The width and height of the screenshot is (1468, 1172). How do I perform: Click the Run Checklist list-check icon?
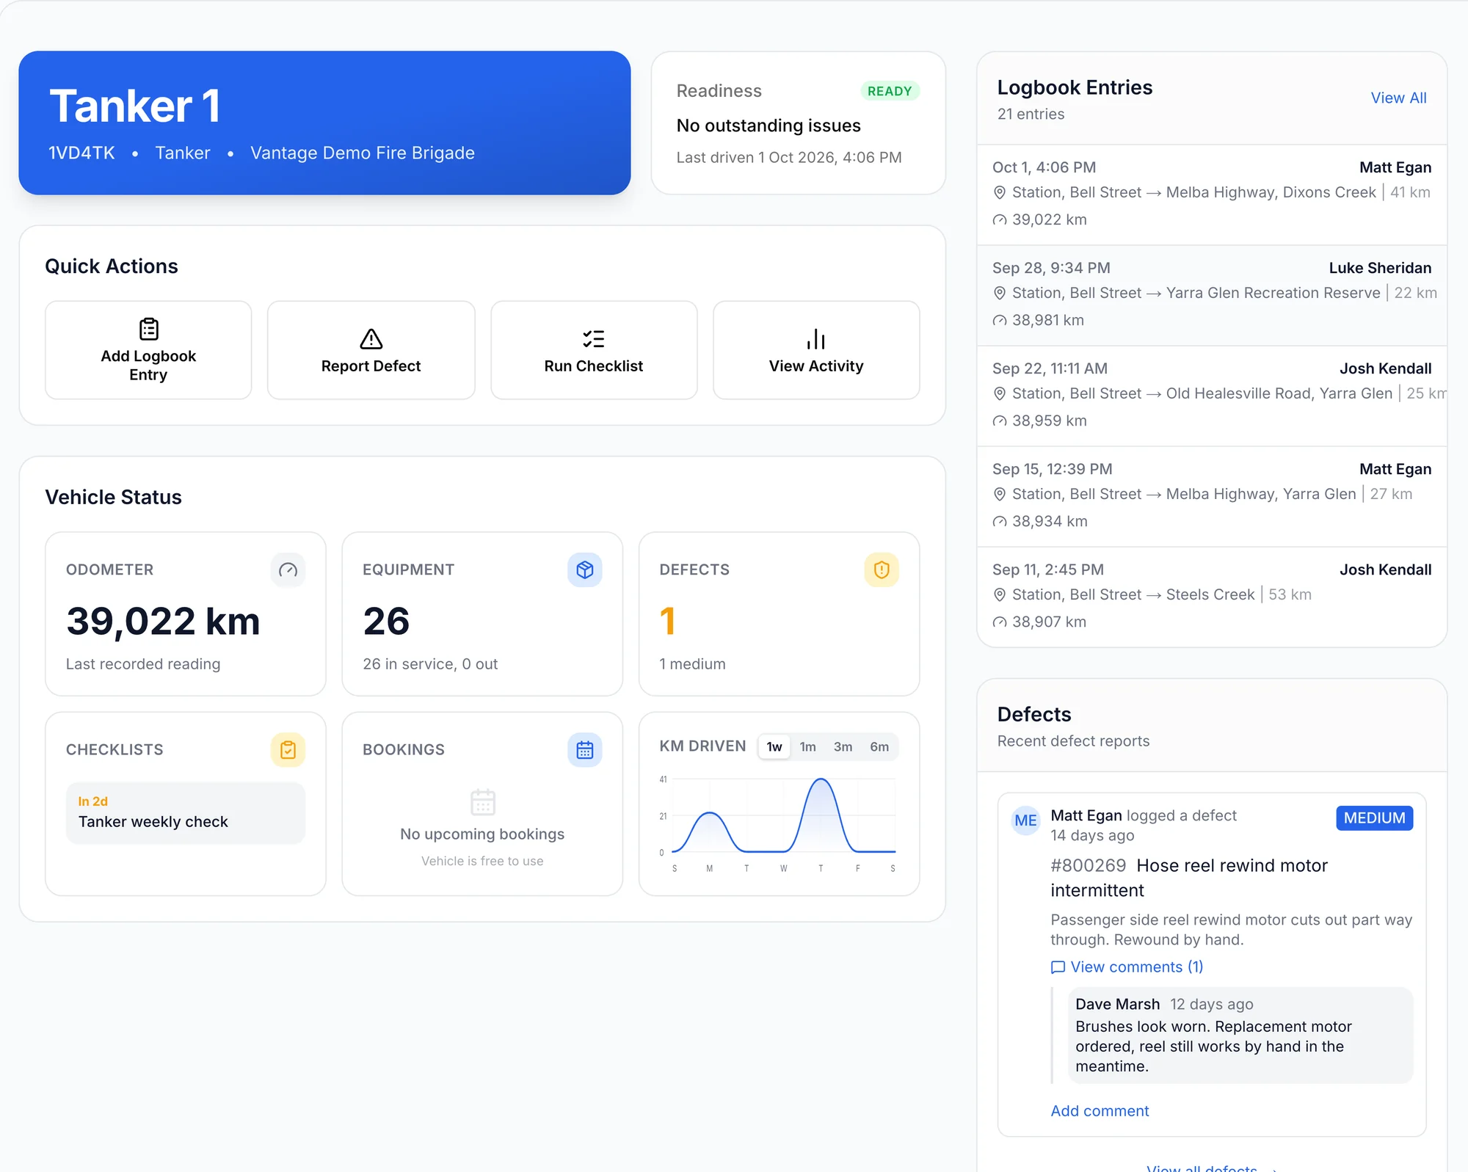593,338
